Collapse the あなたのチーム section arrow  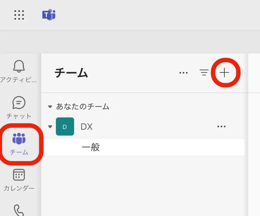pyautogui.click(x=50, y=107)
